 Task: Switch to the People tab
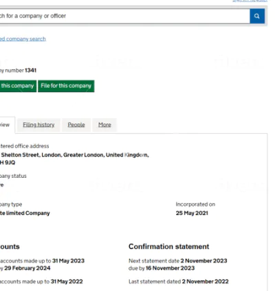click(76, 125)
